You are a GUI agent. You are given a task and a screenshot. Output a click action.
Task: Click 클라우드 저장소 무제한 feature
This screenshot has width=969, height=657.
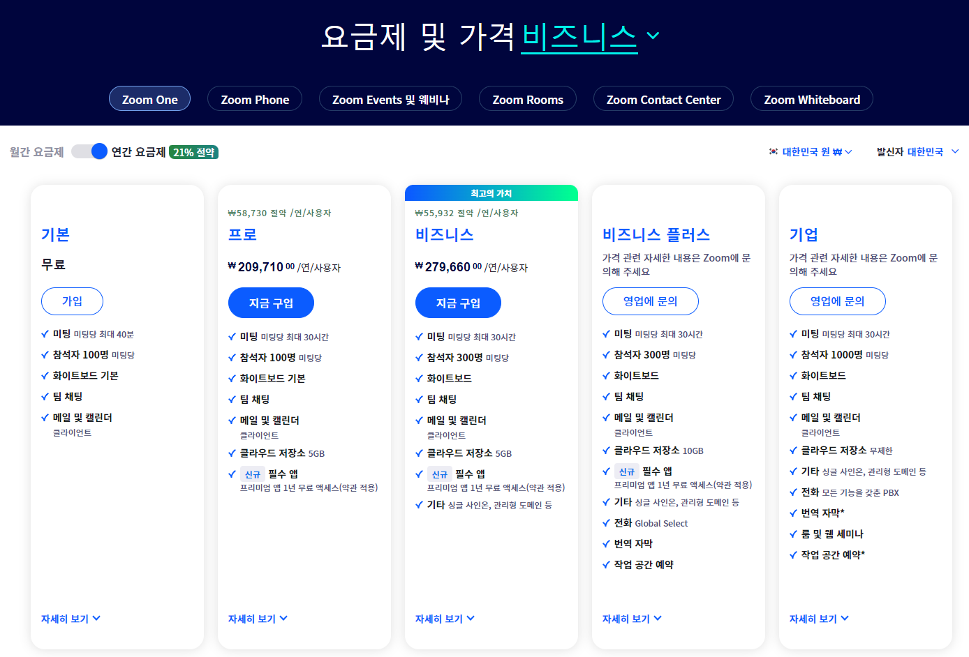pyautogui.click(x=847, y=451)
